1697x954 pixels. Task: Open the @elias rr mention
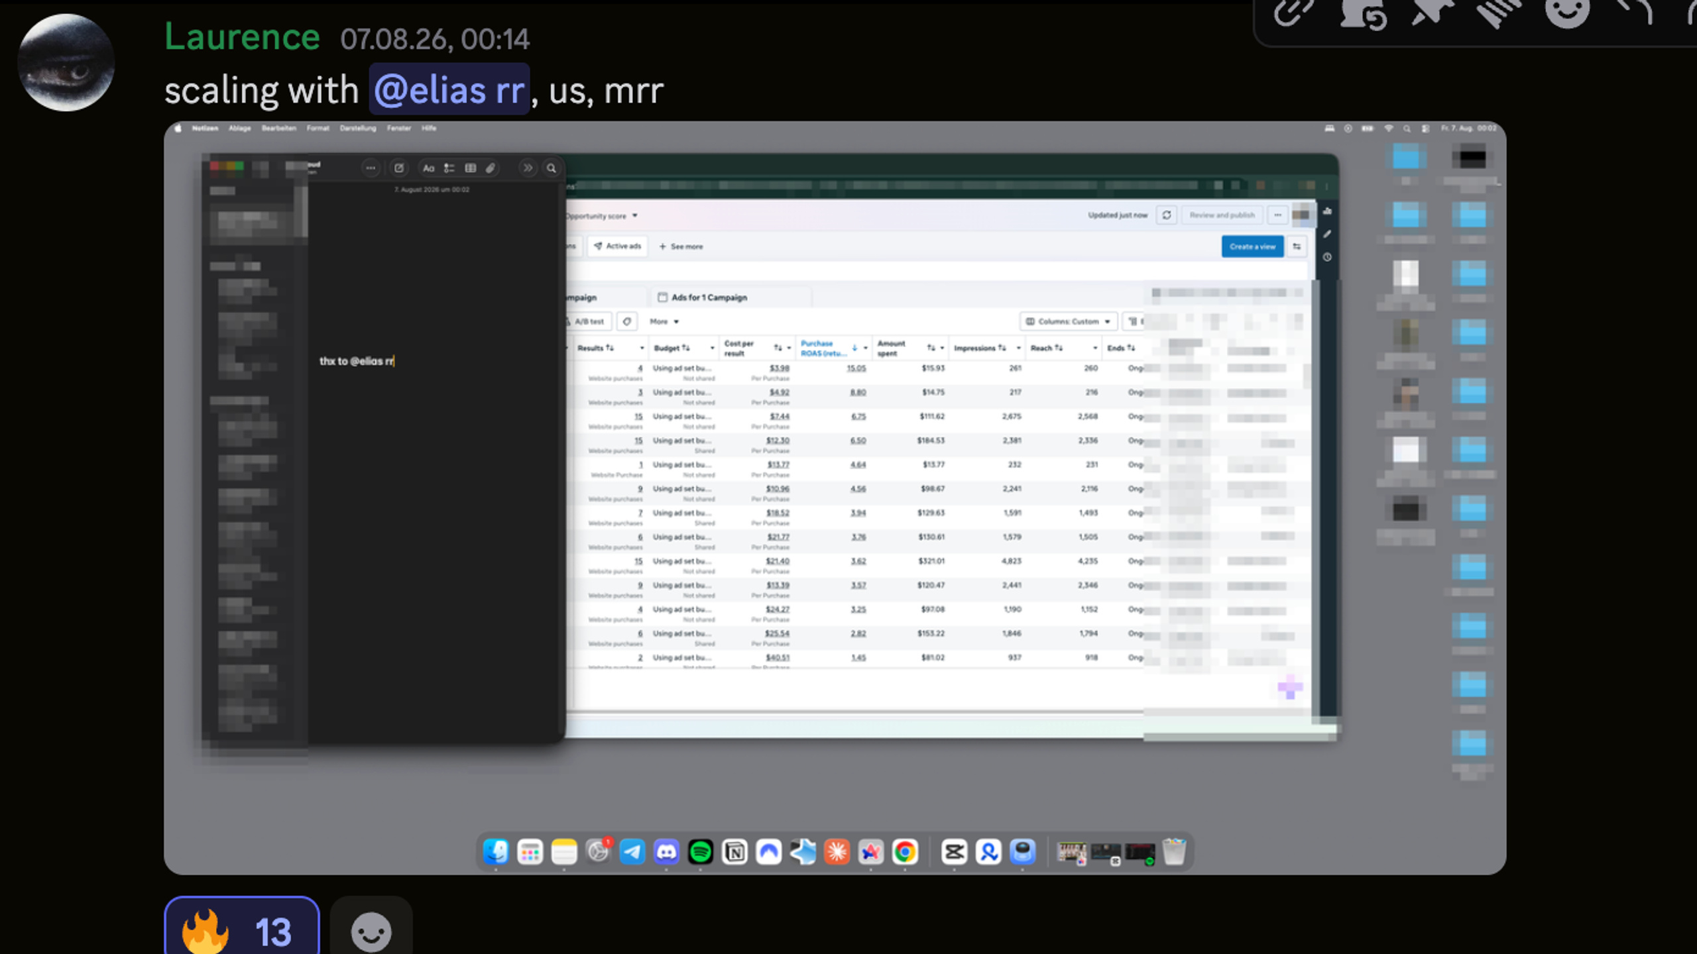[449, 90]
